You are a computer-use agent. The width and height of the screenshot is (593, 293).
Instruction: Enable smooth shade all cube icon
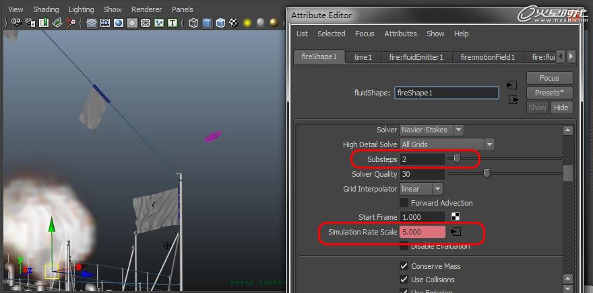(207, 24)
